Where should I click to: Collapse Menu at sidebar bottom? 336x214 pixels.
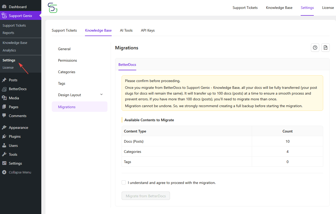16,172
